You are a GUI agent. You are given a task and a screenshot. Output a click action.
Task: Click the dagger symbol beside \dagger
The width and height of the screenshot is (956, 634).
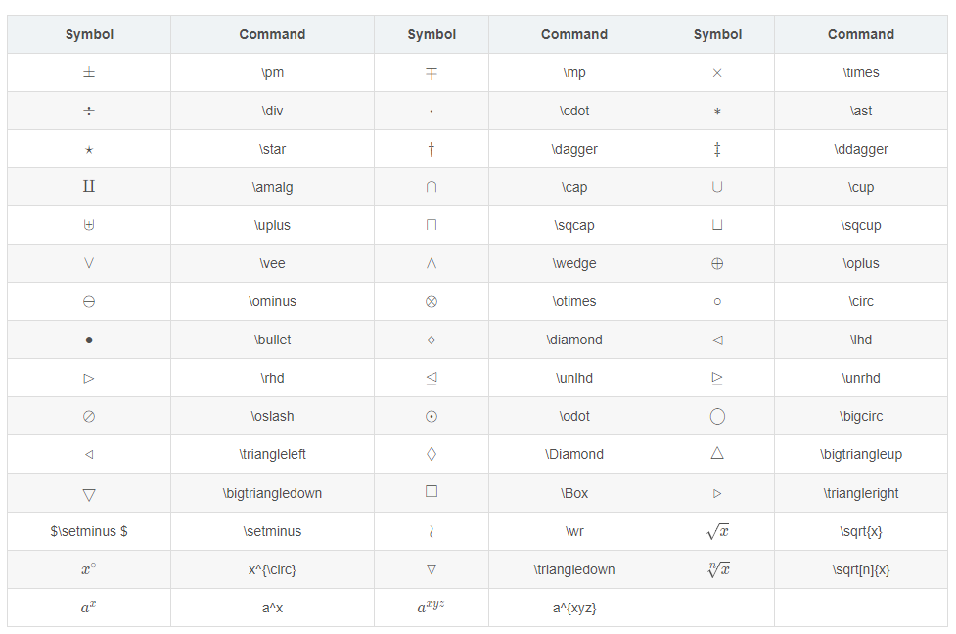pos(432,149)
